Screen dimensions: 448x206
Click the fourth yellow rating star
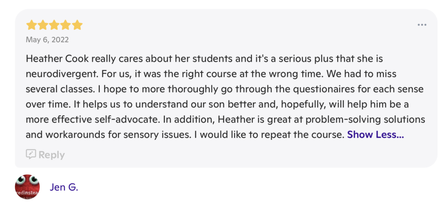(66, 24)
